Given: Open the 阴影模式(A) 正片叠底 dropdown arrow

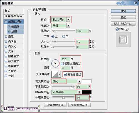Looking at the screenshot, I should click(x=80, y=92).
